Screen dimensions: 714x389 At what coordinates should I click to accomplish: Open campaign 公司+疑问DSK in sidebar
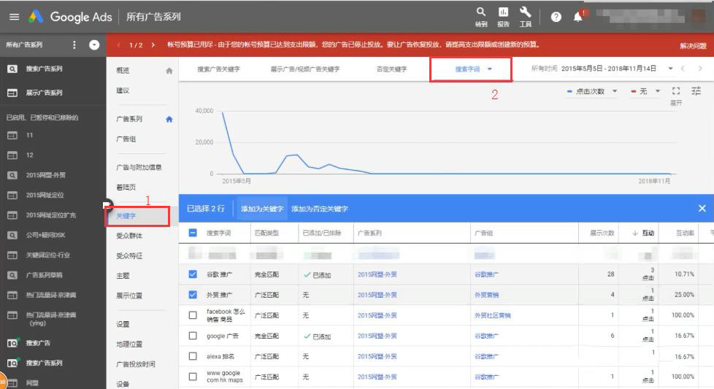pyautogui.click(x=45, y=235)
